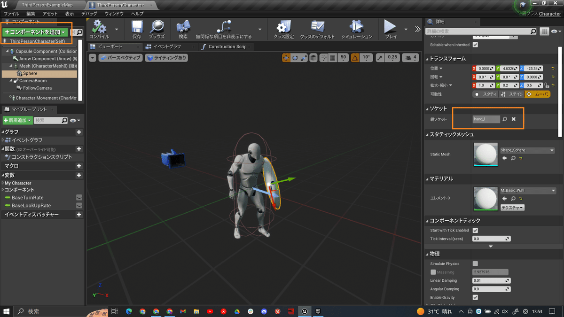Add a new function with plus icon

[79, 149]
